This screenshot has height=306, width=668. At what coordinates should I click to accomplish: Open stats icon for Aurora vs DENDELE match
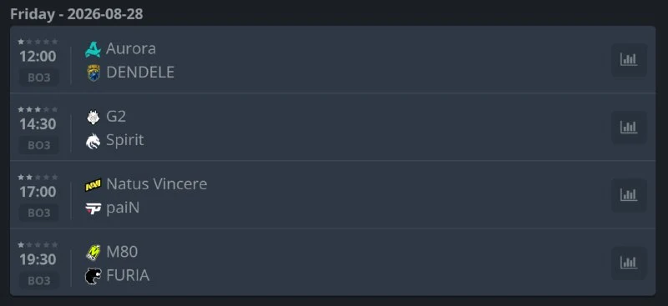629,59
